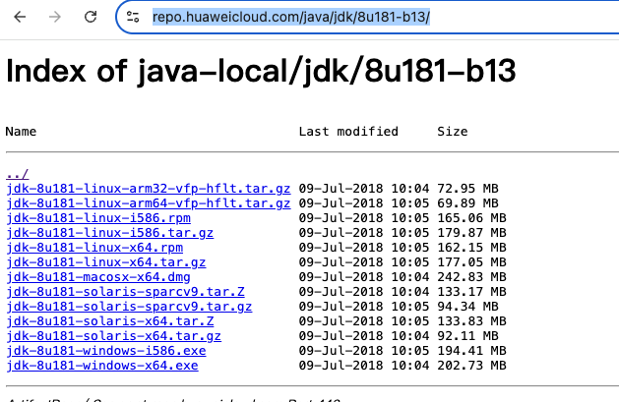Open parent directory ../ link
This screenshot has width=619, height=402.
point(18,174)
